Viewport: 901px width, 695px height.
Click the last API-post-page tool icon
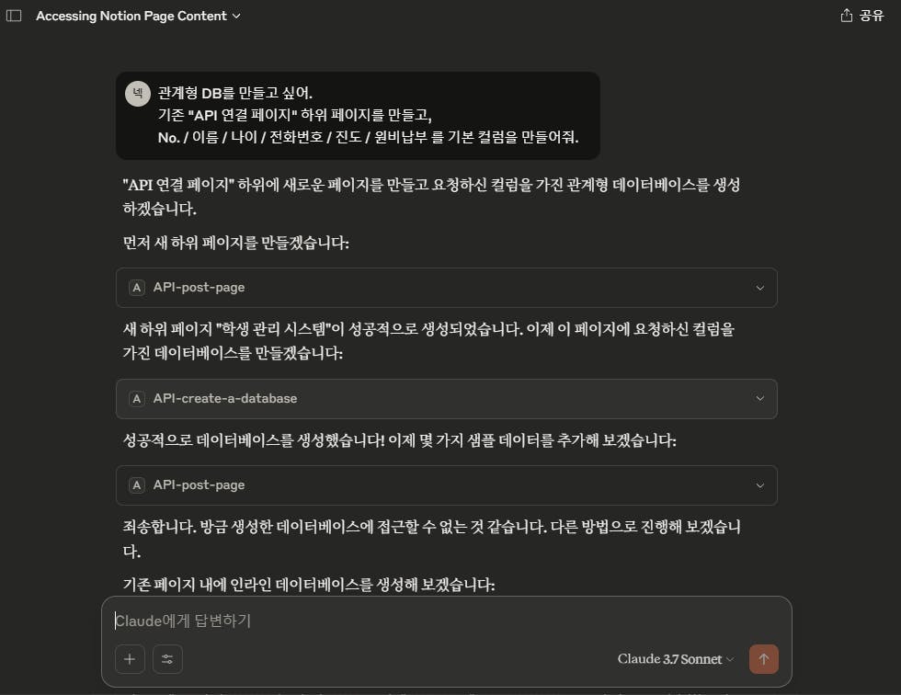coord(137,485)
